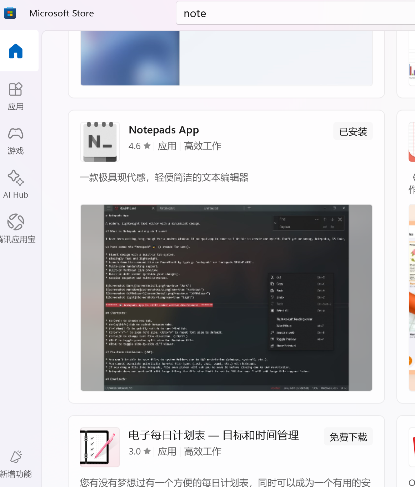This screenshot has height=487, width=415.
Task: Click 免费下载 for 电子每日计划表
Action: (x=348, y=437)
